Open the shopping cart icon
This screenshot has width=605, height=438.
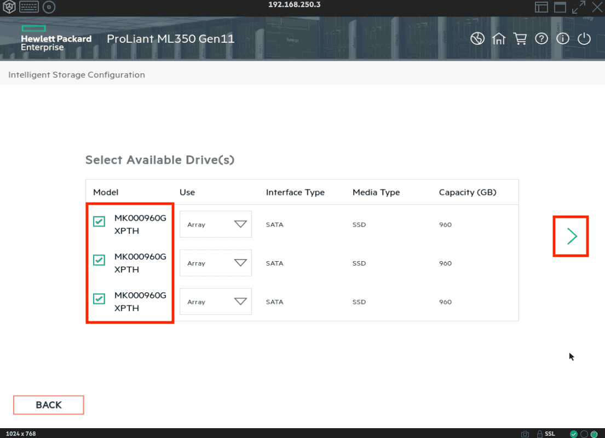pyautogui.click(x=520, y=39)
